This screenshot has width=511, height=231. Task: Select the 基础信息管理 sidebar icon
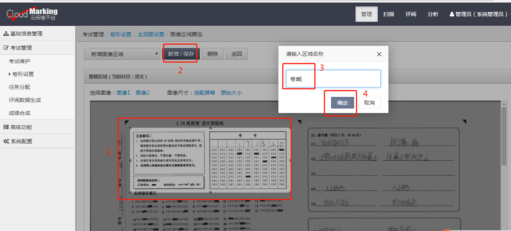[x=6, y=34]
